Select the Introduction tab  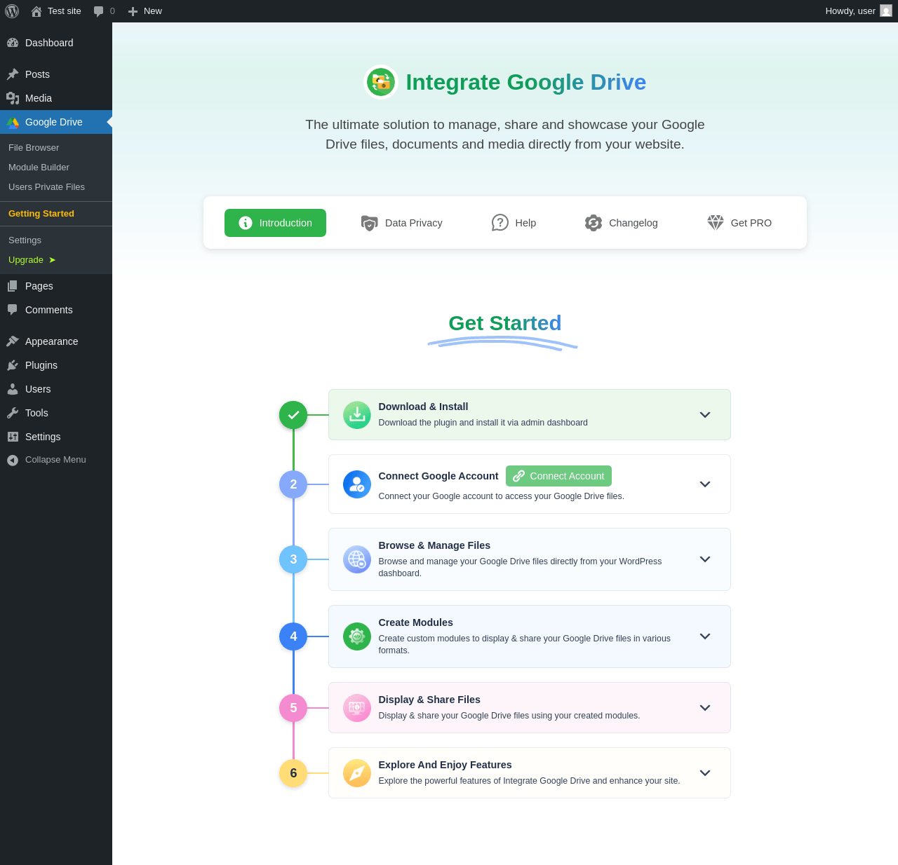275,223
